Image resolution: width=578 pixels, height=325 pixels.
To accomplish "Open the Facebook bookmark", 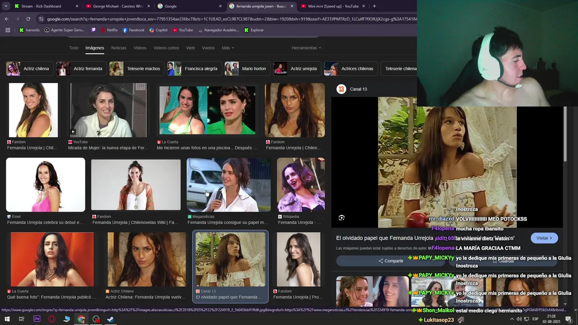I will pos(133,30).
